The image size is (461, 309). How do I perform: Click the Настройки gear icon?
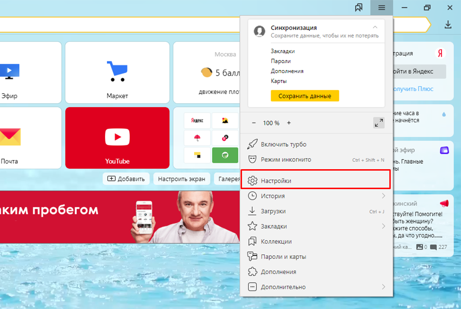pos(252,181)
